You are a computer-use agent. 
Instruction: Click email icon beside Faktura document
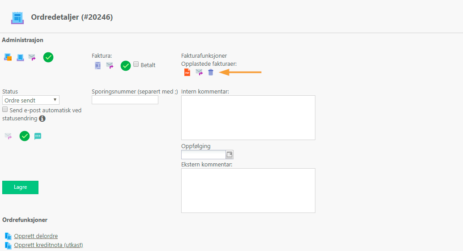110,65
